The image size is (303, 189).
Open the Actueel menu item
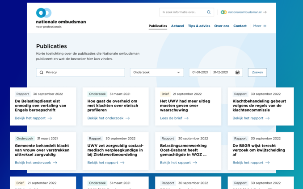[x=177, y=26]
